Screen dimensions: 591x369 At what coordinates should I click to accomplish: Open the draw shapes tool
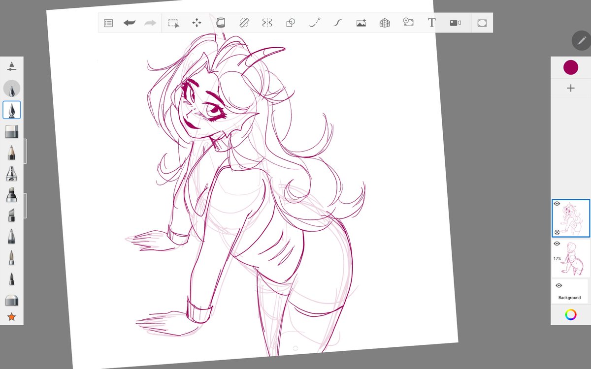[291, 23]
